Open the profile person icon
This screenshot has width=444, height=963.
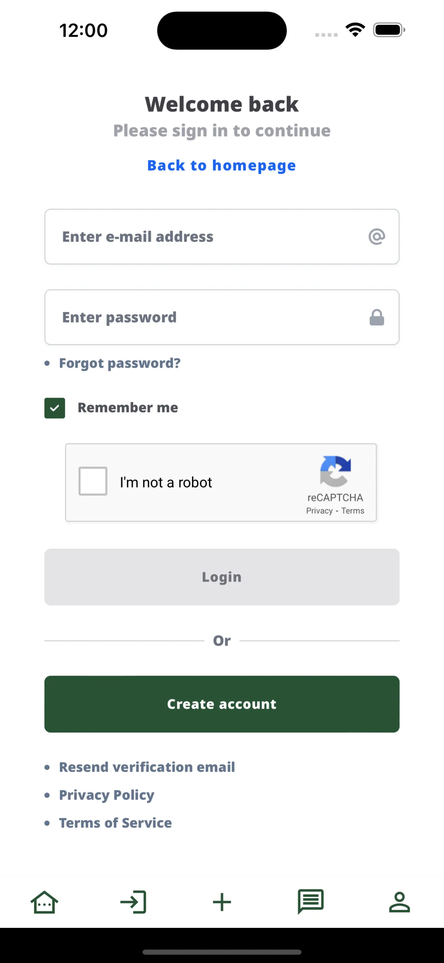400,902
